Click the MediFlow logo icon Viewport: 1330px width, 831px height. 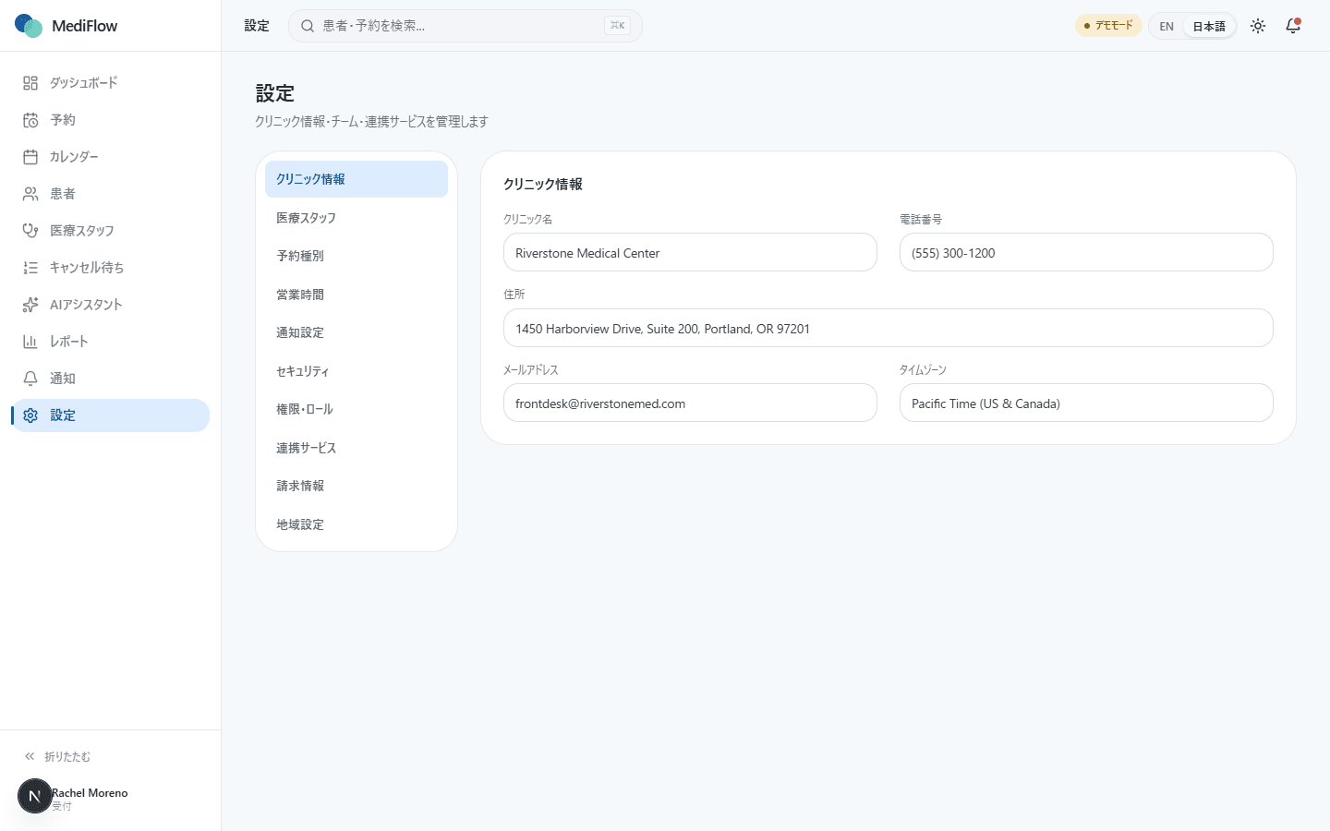[29, 26]
